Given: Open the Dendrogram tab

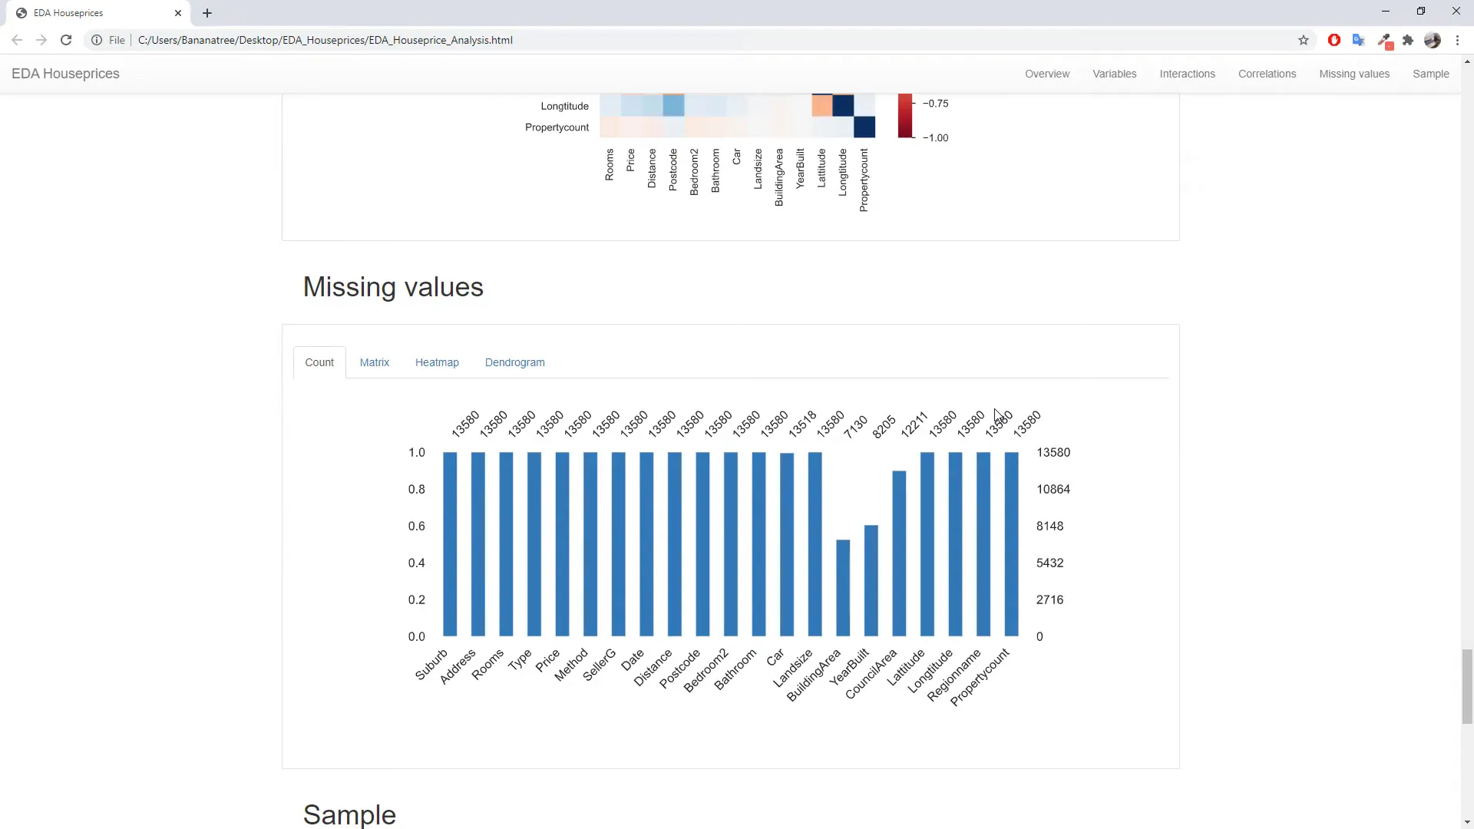Looking at the screenshot, I should click(514, 362).
